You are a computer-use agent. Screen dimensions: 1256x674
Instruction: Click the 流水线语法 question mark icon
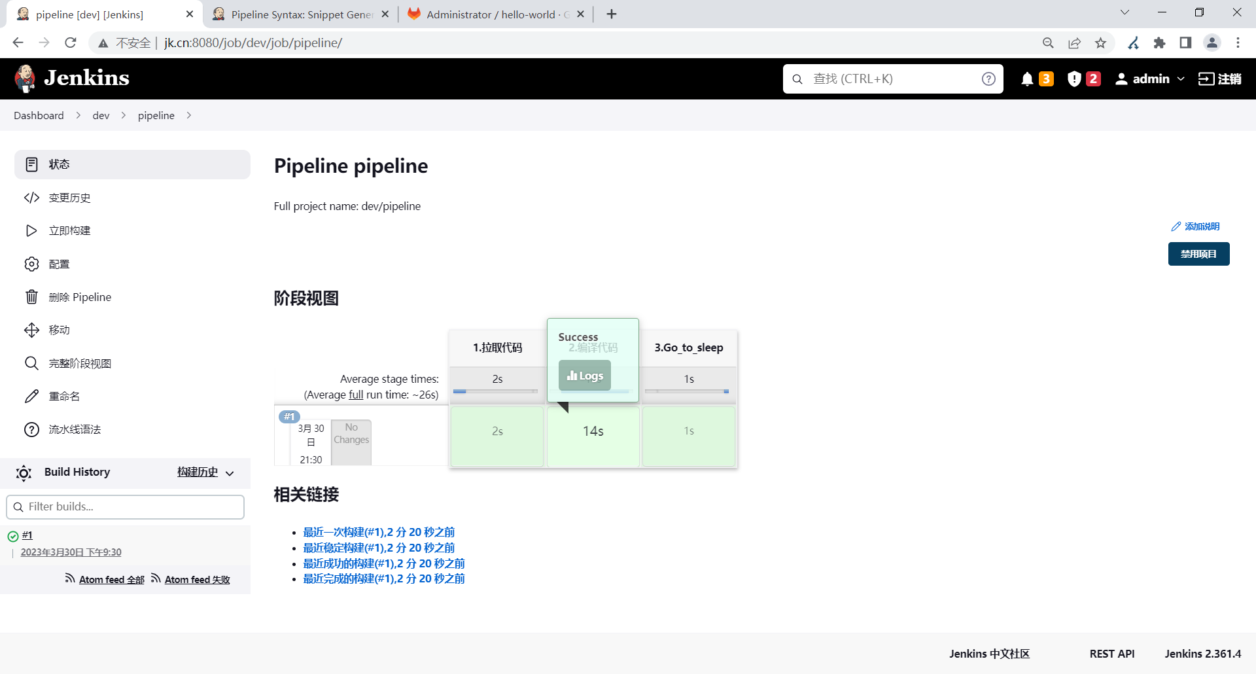pyautogui.click(x=31, y=429)
